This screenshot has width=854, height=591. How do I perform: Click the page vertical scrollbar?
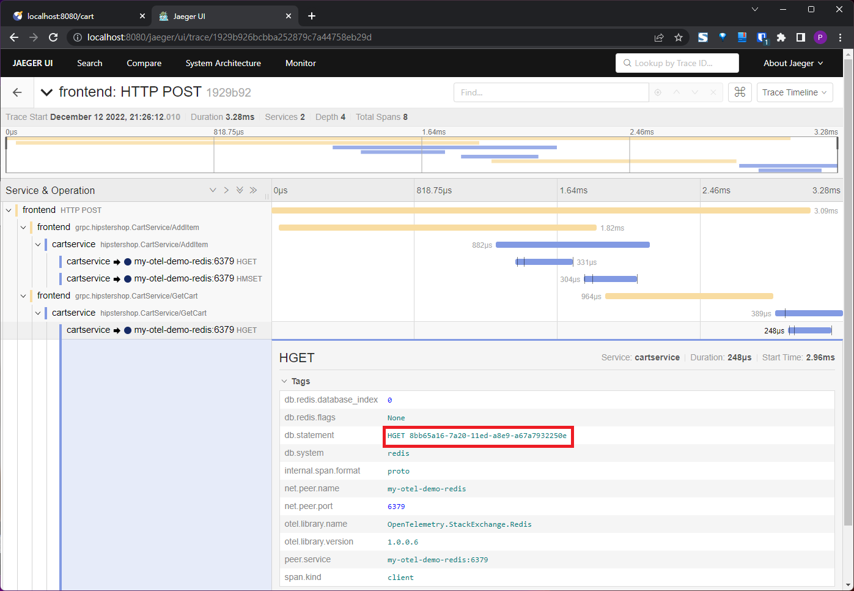(x=848, y=292)
